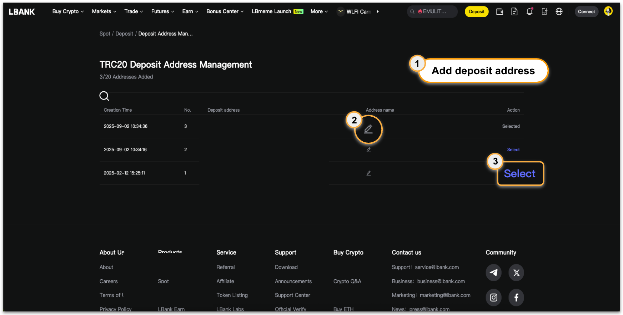Click the 'TRC20 Deposit Address Management' heading
The image size is (623, 315).
tap(176, 65)
